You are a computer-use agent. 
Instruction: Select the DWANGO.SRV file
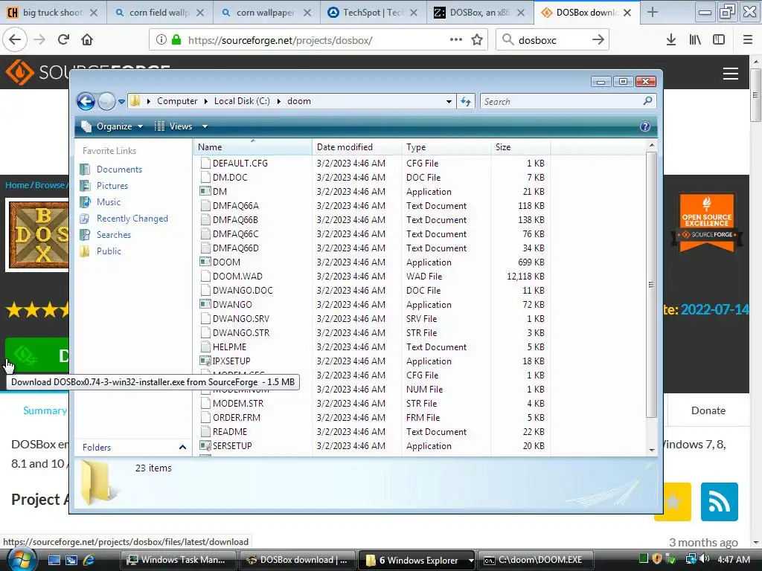click(241, 319)
